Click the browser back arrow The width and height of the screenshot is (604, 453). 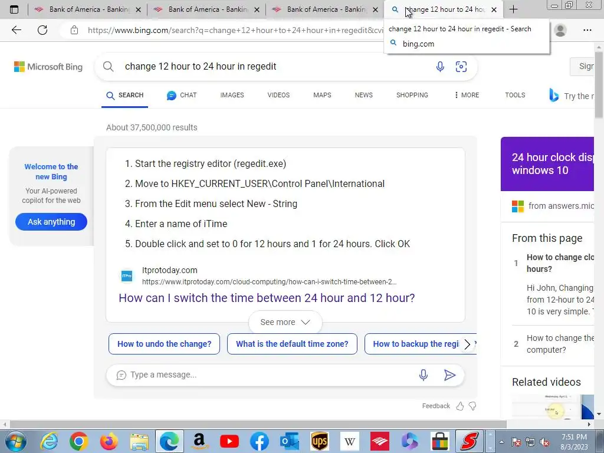[x=16, y=30]
